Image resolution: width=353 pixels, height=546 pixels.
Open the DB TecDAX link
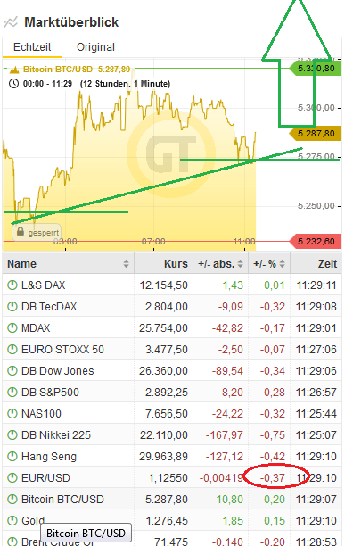click(x=49, y=306)
